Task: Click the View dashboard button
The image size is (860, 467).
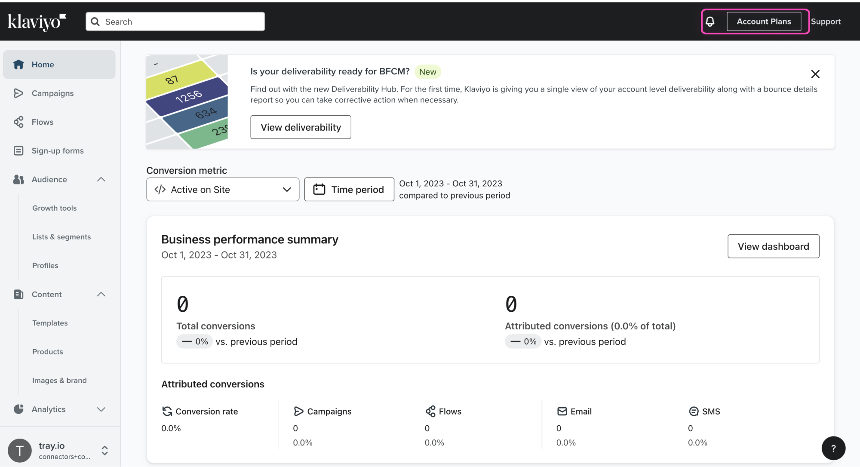Action: (773, 246)
